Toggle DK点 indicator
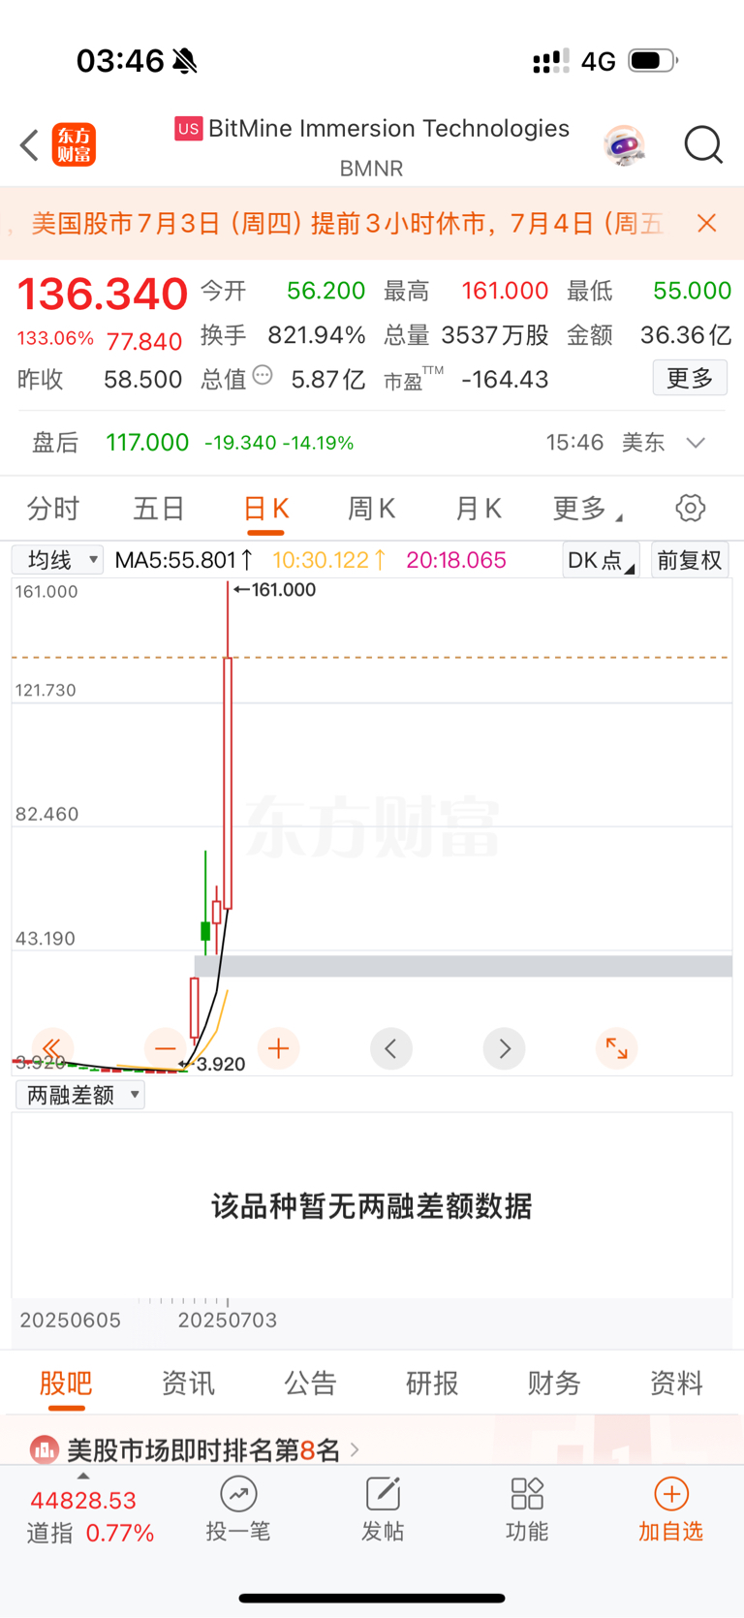Image resolution: width=744 pixels, height=1618 pixels. point(601,560)
